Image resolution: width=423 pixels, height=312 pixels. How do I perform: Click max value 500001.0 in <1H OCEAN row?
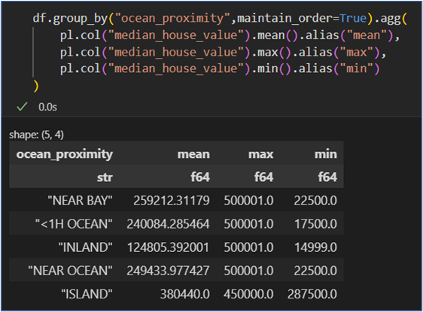(x=248, y=224)
